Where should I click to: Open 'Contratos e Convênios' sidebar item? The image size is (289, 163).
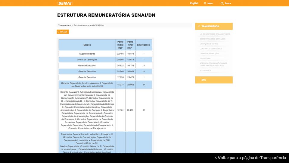(211, 49)
